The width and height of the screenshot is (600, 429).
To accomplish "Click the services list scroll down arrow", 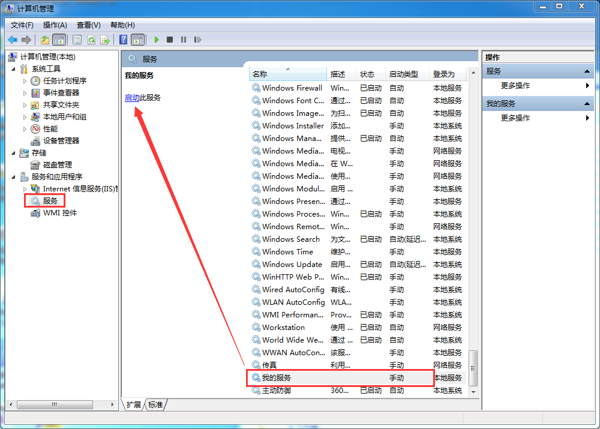I will (x=474, y=392).
